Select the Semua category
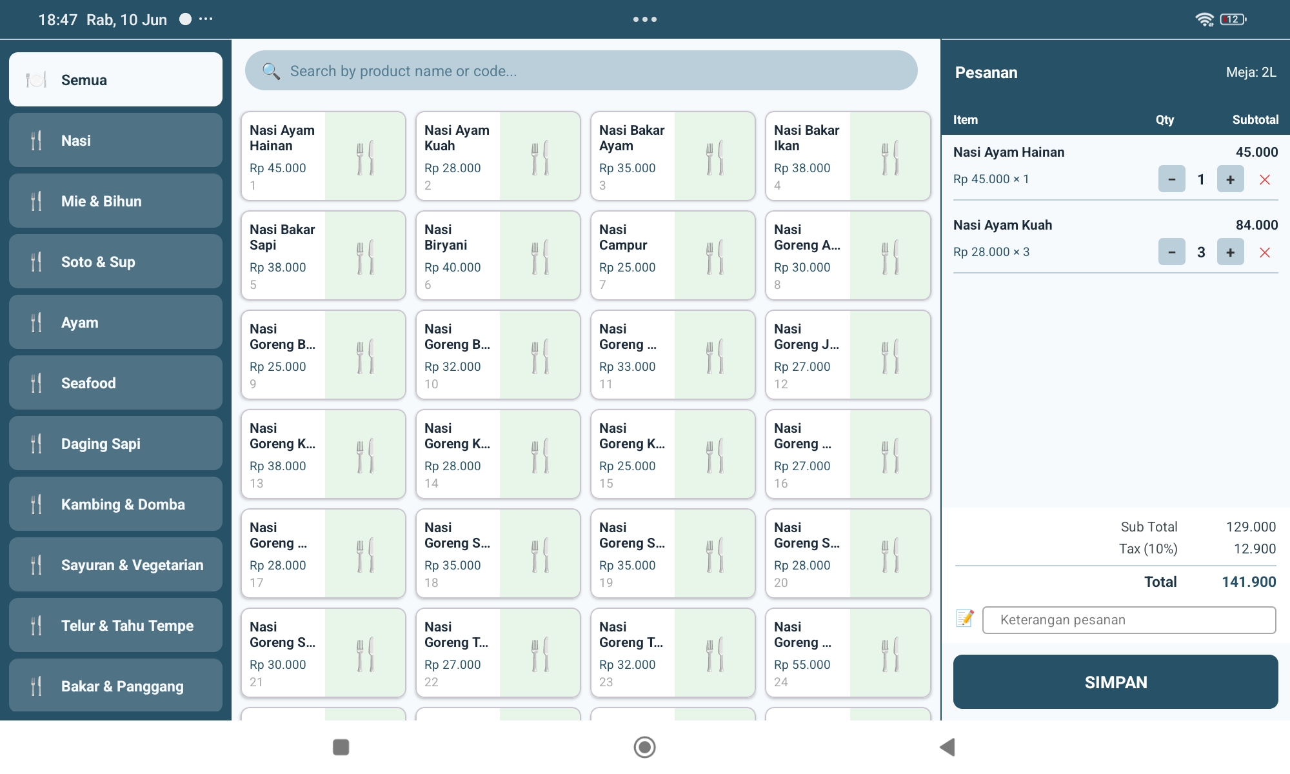 [x=116, y=79]
